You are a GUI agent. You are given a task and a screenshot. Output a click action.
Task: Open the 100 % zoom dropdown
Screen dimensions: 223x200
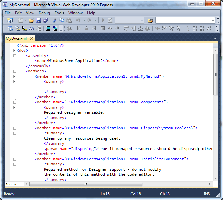[x=22, y=184]
